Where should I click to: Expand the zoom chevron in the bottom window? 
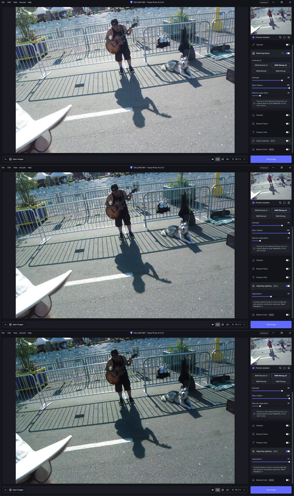pos(244,490)
